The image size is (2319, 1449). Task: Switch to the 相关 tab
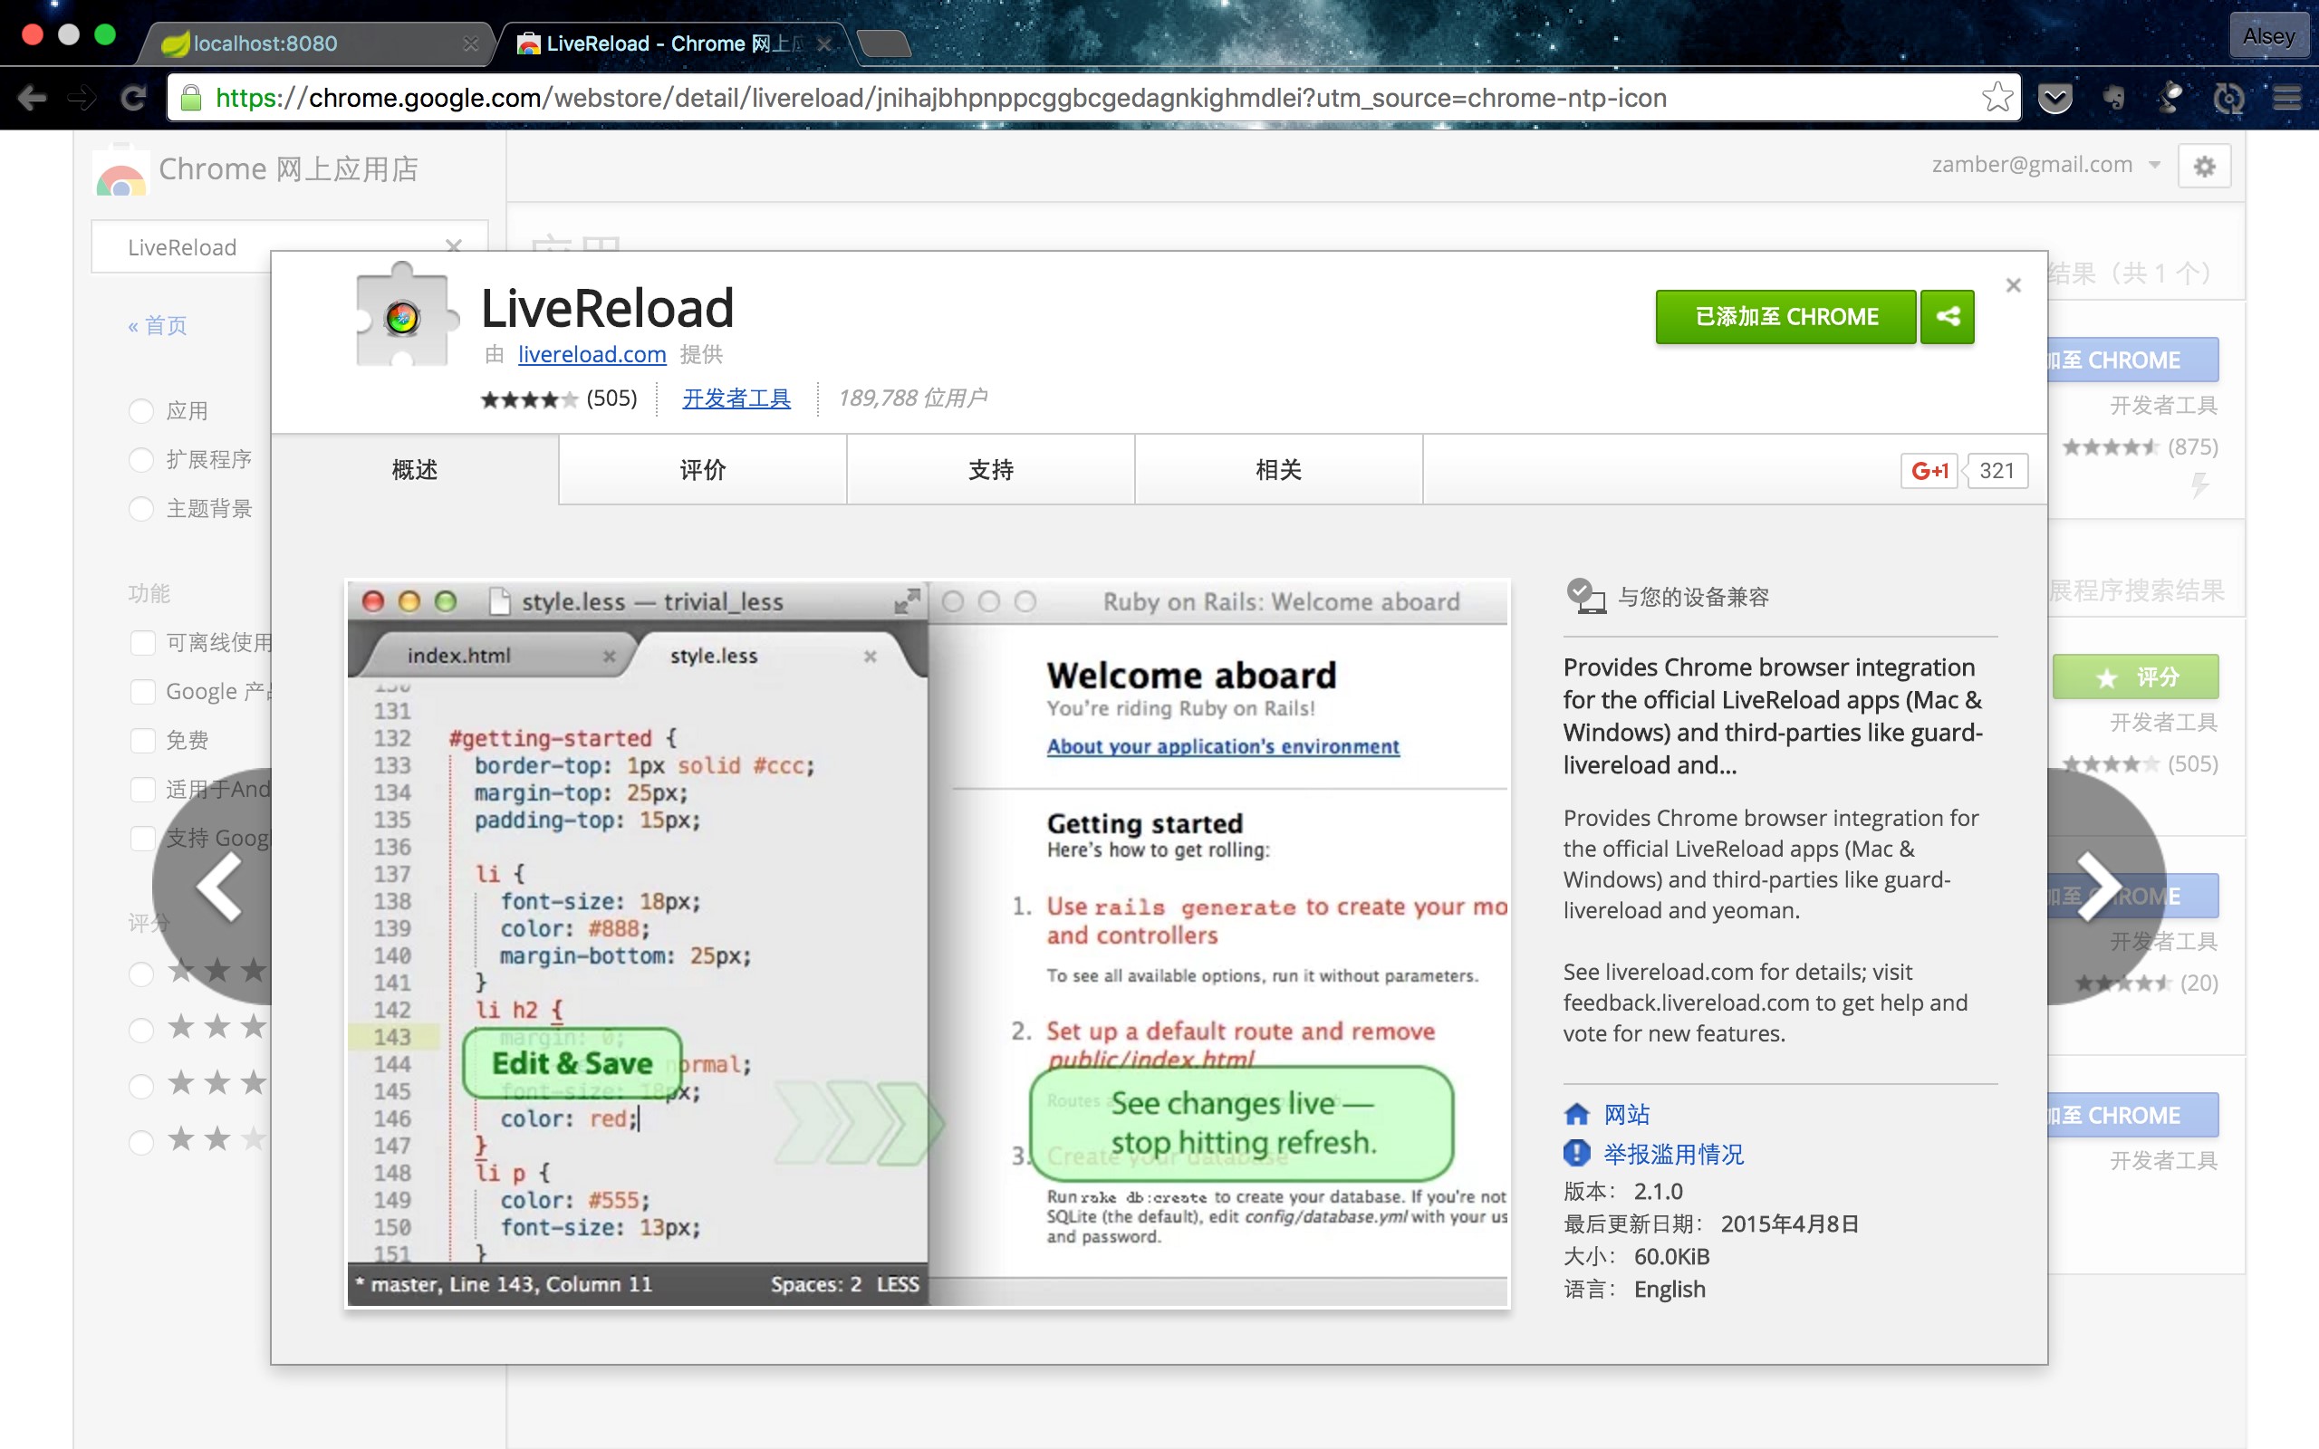coord(1278,470)
